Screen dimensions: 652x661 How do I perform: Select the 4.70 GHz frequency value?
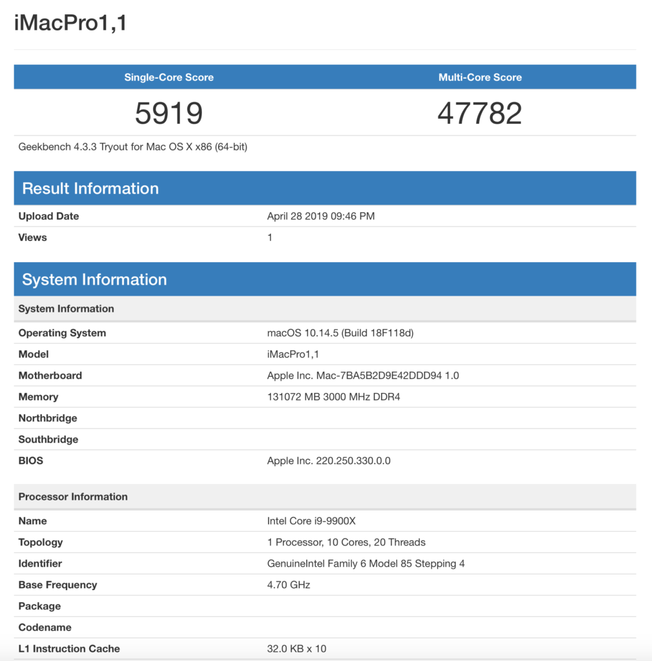(x=289, y=585)
